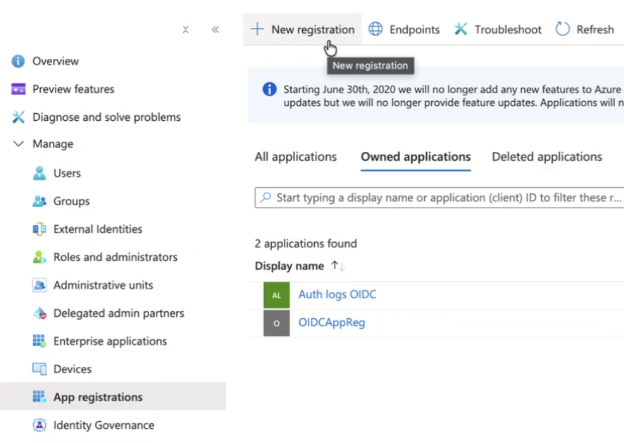Image resolution: width=624 pixels, height=443 pixels.
Task: Collapse the navigation pane with double chevron
Action: 215,30
